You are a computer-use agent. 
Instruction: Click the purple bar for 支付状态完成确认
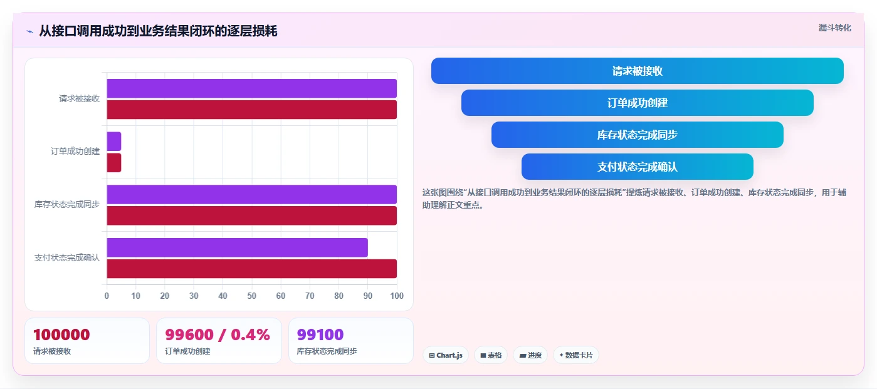pyautogui.click(x=237, y=247)
